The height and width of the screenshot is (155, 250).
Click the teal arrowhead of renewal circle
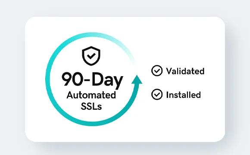pyautogui.click(x=137, y=79)
